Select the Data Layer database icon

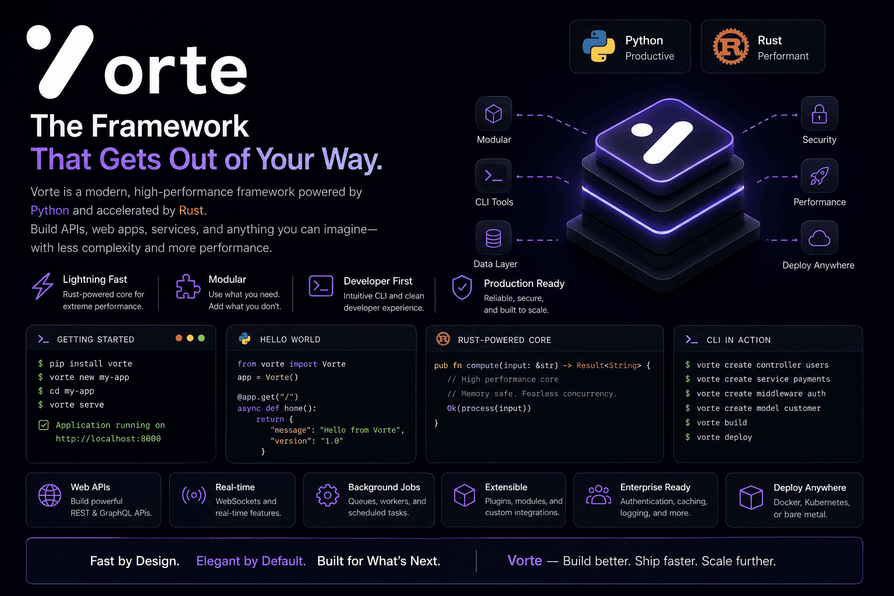[494, 238]
